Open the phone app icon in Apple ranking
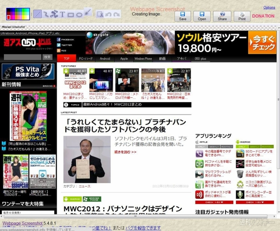Image resolution: width=280 pixels, height=231 pixels. pyautogui.click(x=199, y=154)
